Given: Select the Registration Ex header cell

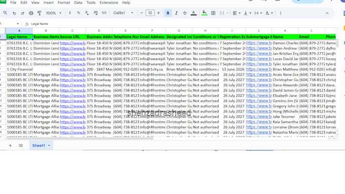Looking at the screenshot, I should [x=232, y=36].
